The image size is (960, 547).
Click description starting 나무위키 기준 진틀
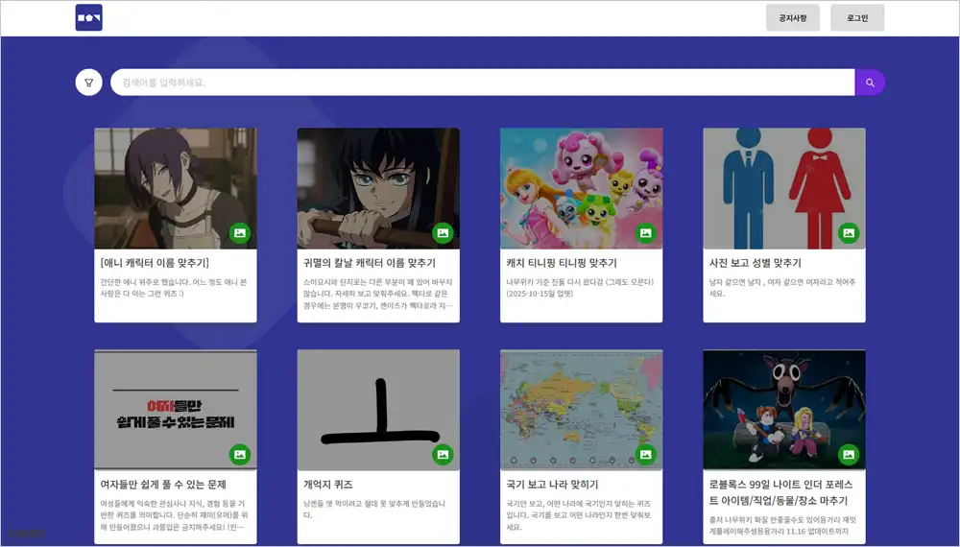point(581,288)
